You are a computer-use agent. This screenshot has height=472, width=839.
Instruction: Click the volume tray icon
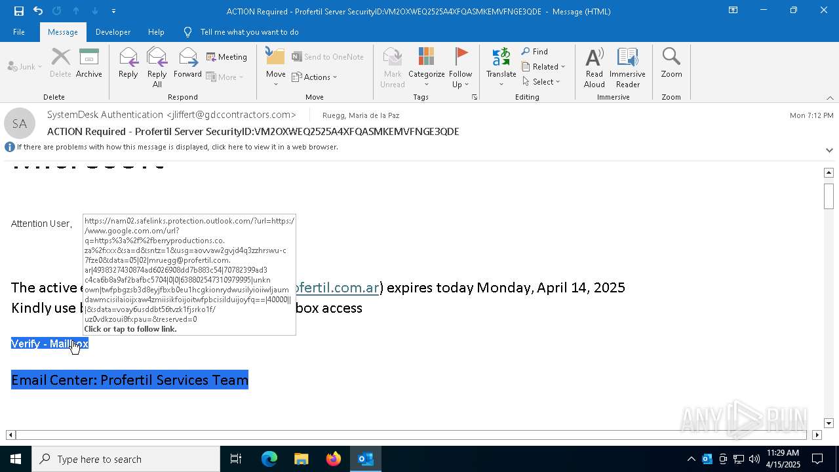coord(754,459)
